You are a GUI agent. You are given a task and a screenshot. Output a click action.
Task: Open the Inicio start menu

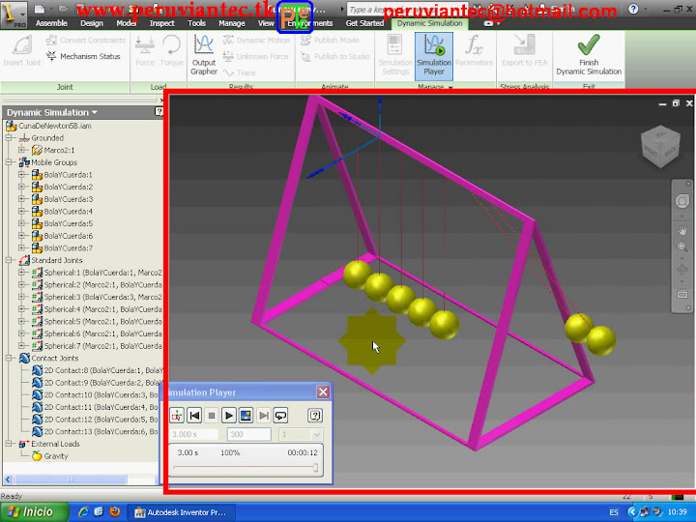click(x=34, y=511)
